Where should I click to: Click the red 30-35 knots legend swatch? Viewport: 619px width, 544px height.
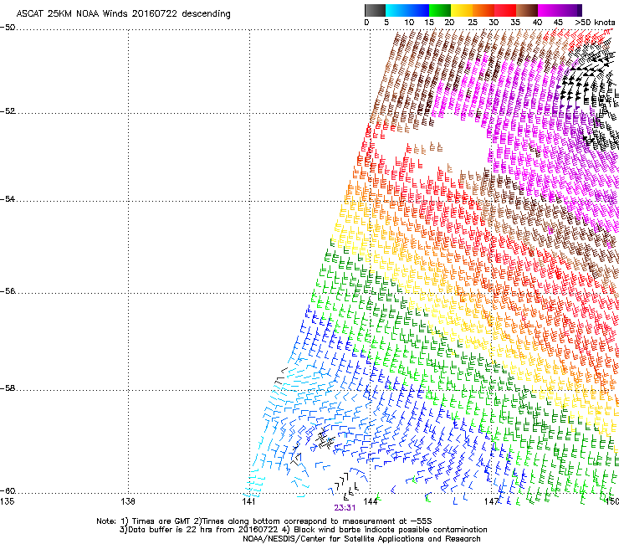click(x=505, y=10)
